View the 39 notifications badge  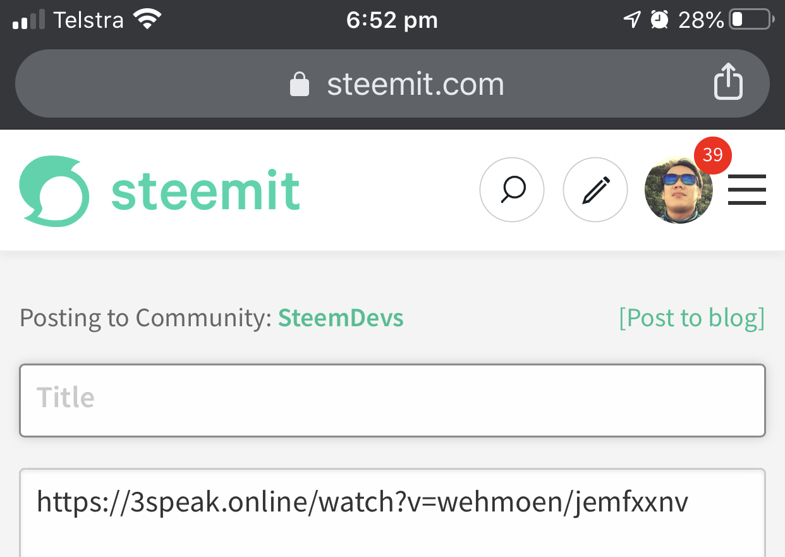[713, 155]
